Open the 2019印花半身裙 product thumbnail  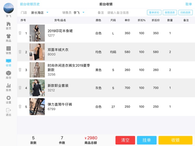point(37,33)
